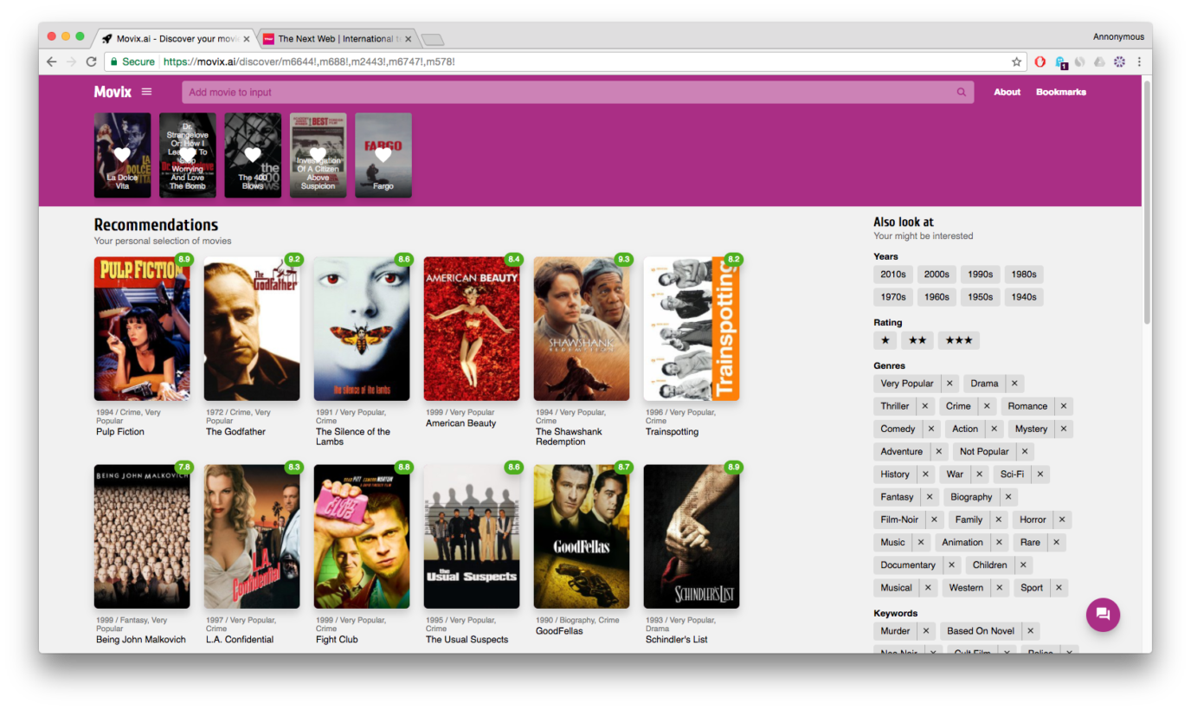Viewport: 1191px width, 710px height.
Task: Open the Bookmarks section
Action: 1060,92
